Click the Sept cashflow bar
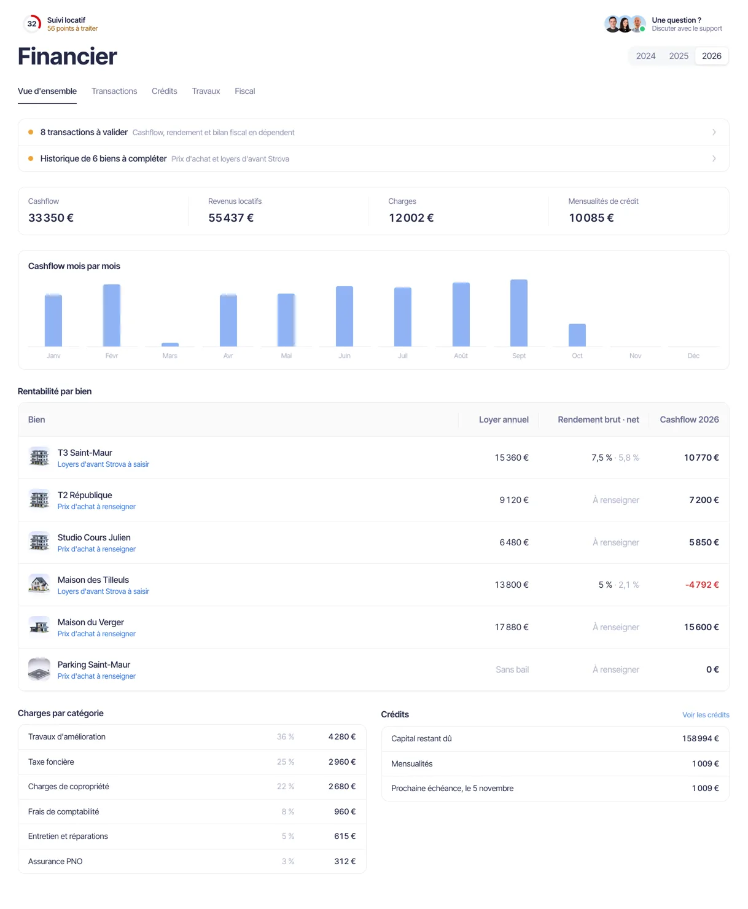The height and width of the screenshot is (909, 748). (519, 313)
